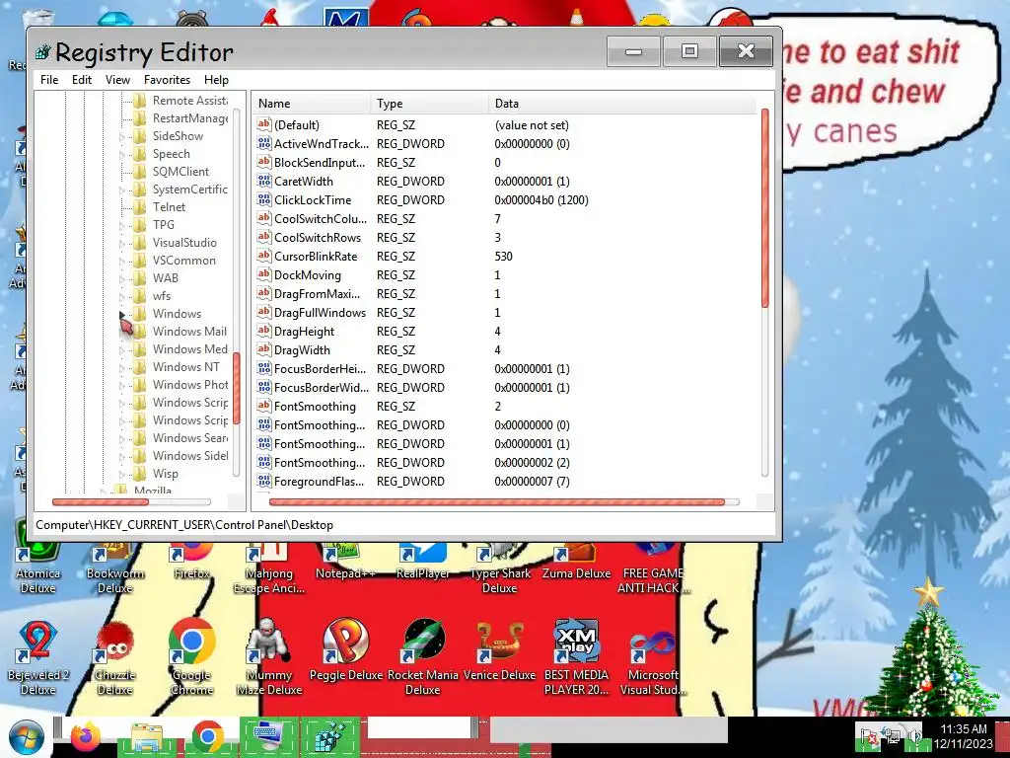Click the tree pane vertical scrollbar thumb
This screenshot has height=758, width=1010.
pyautogui.click(x=237, y=389)
